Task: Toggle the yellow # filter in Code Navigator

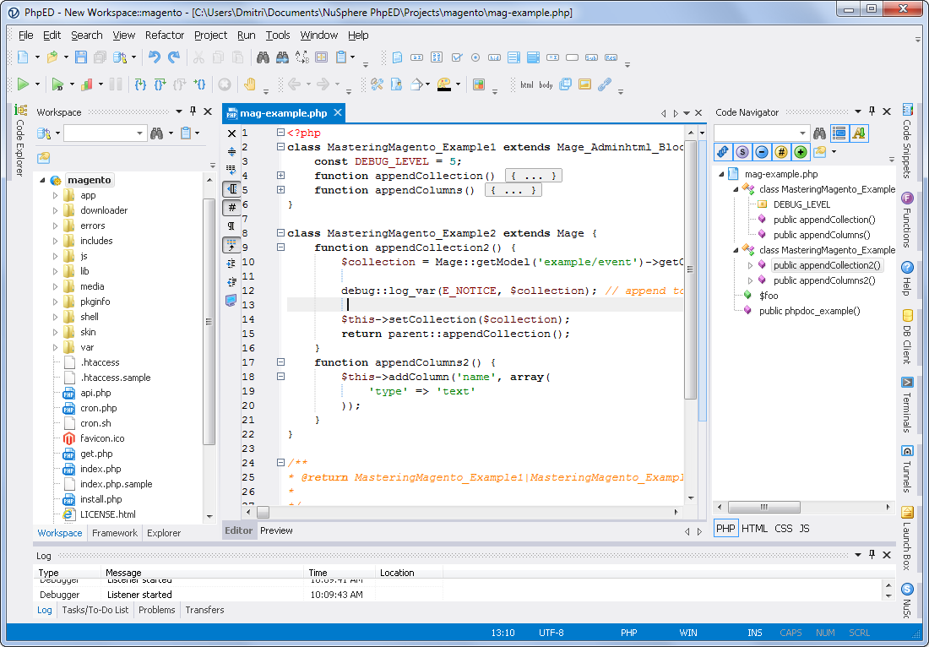Action: click(x=781, y=152)
